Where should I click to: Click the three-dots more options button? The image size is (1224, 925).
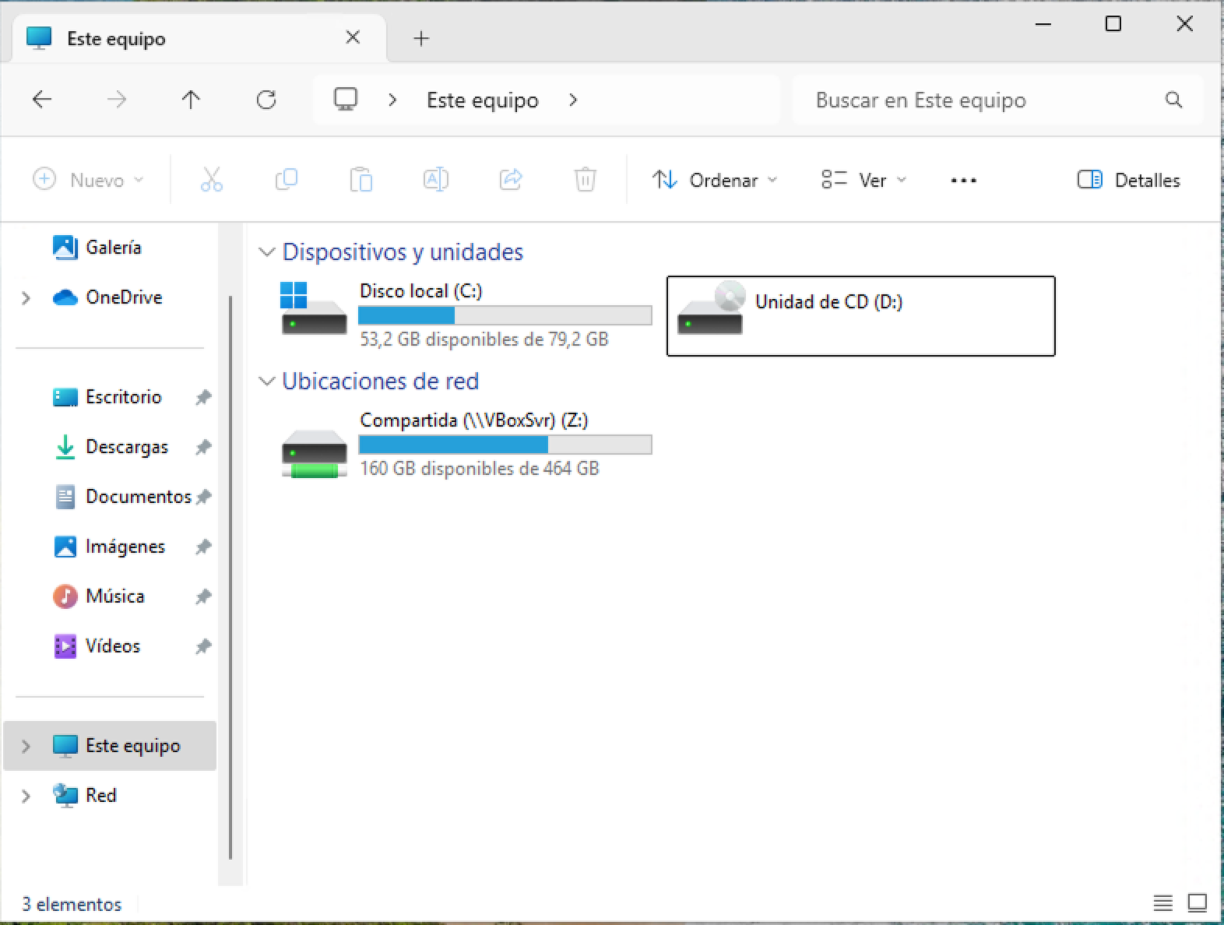point(963,180)
